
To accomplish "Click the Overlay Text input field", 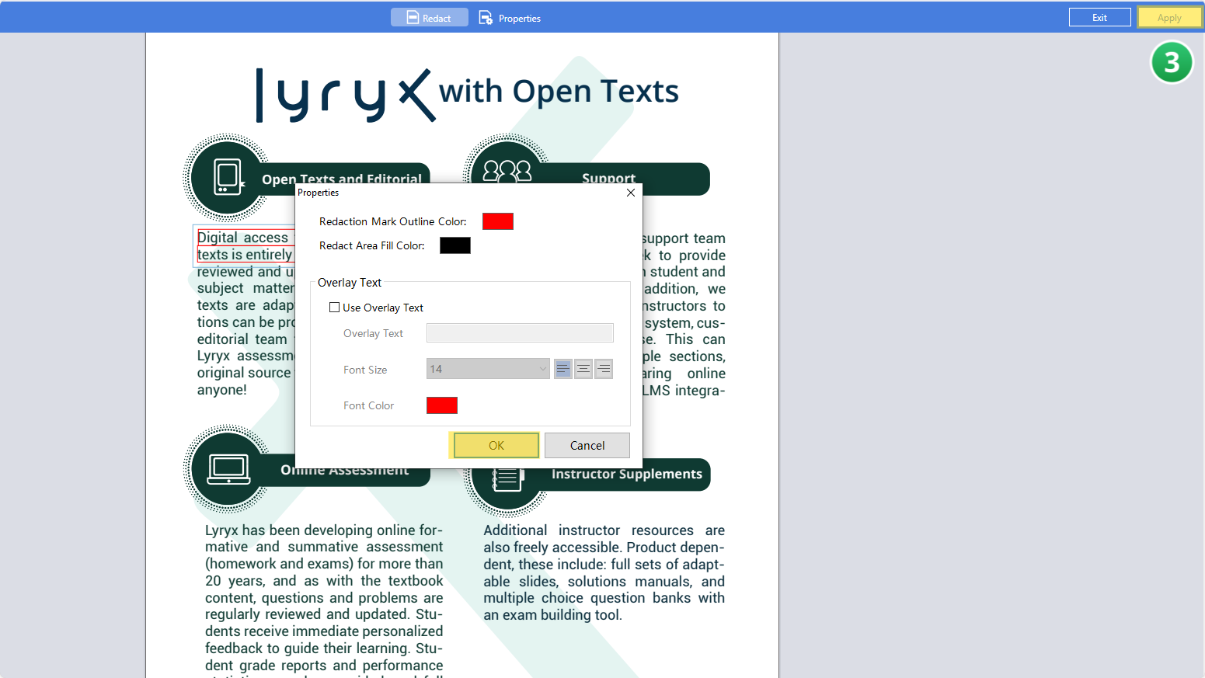I will 520,333.
